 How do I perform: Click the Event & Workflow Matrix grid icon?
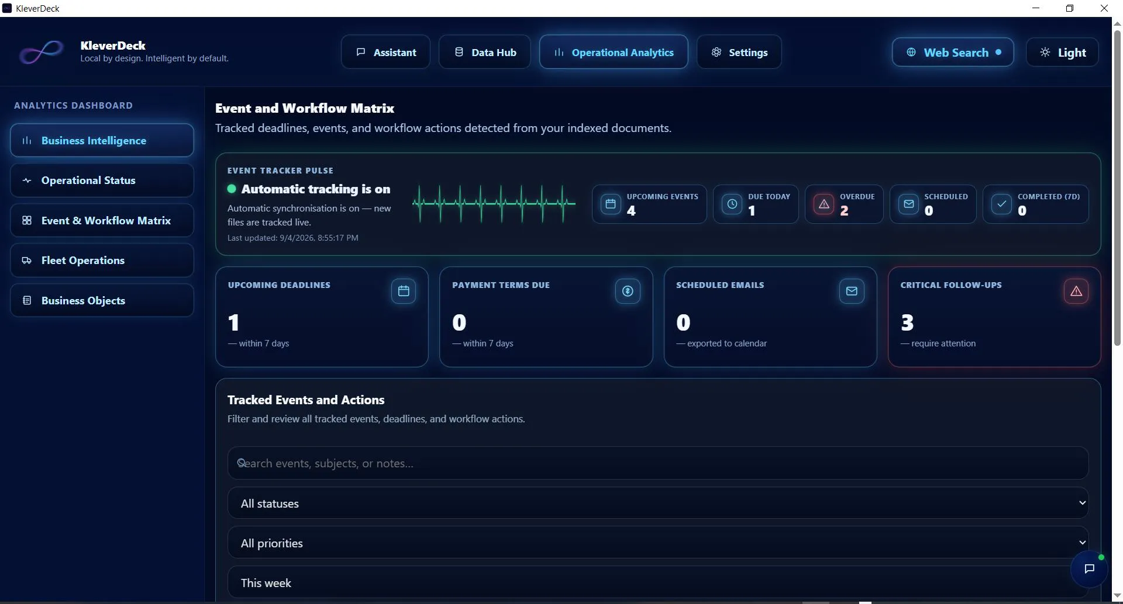(x=27, y=220)
